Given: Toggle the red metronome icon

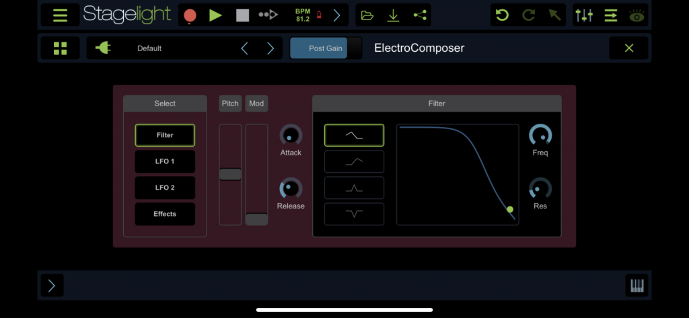Looking at the screenshot, I should click(320, 16).
